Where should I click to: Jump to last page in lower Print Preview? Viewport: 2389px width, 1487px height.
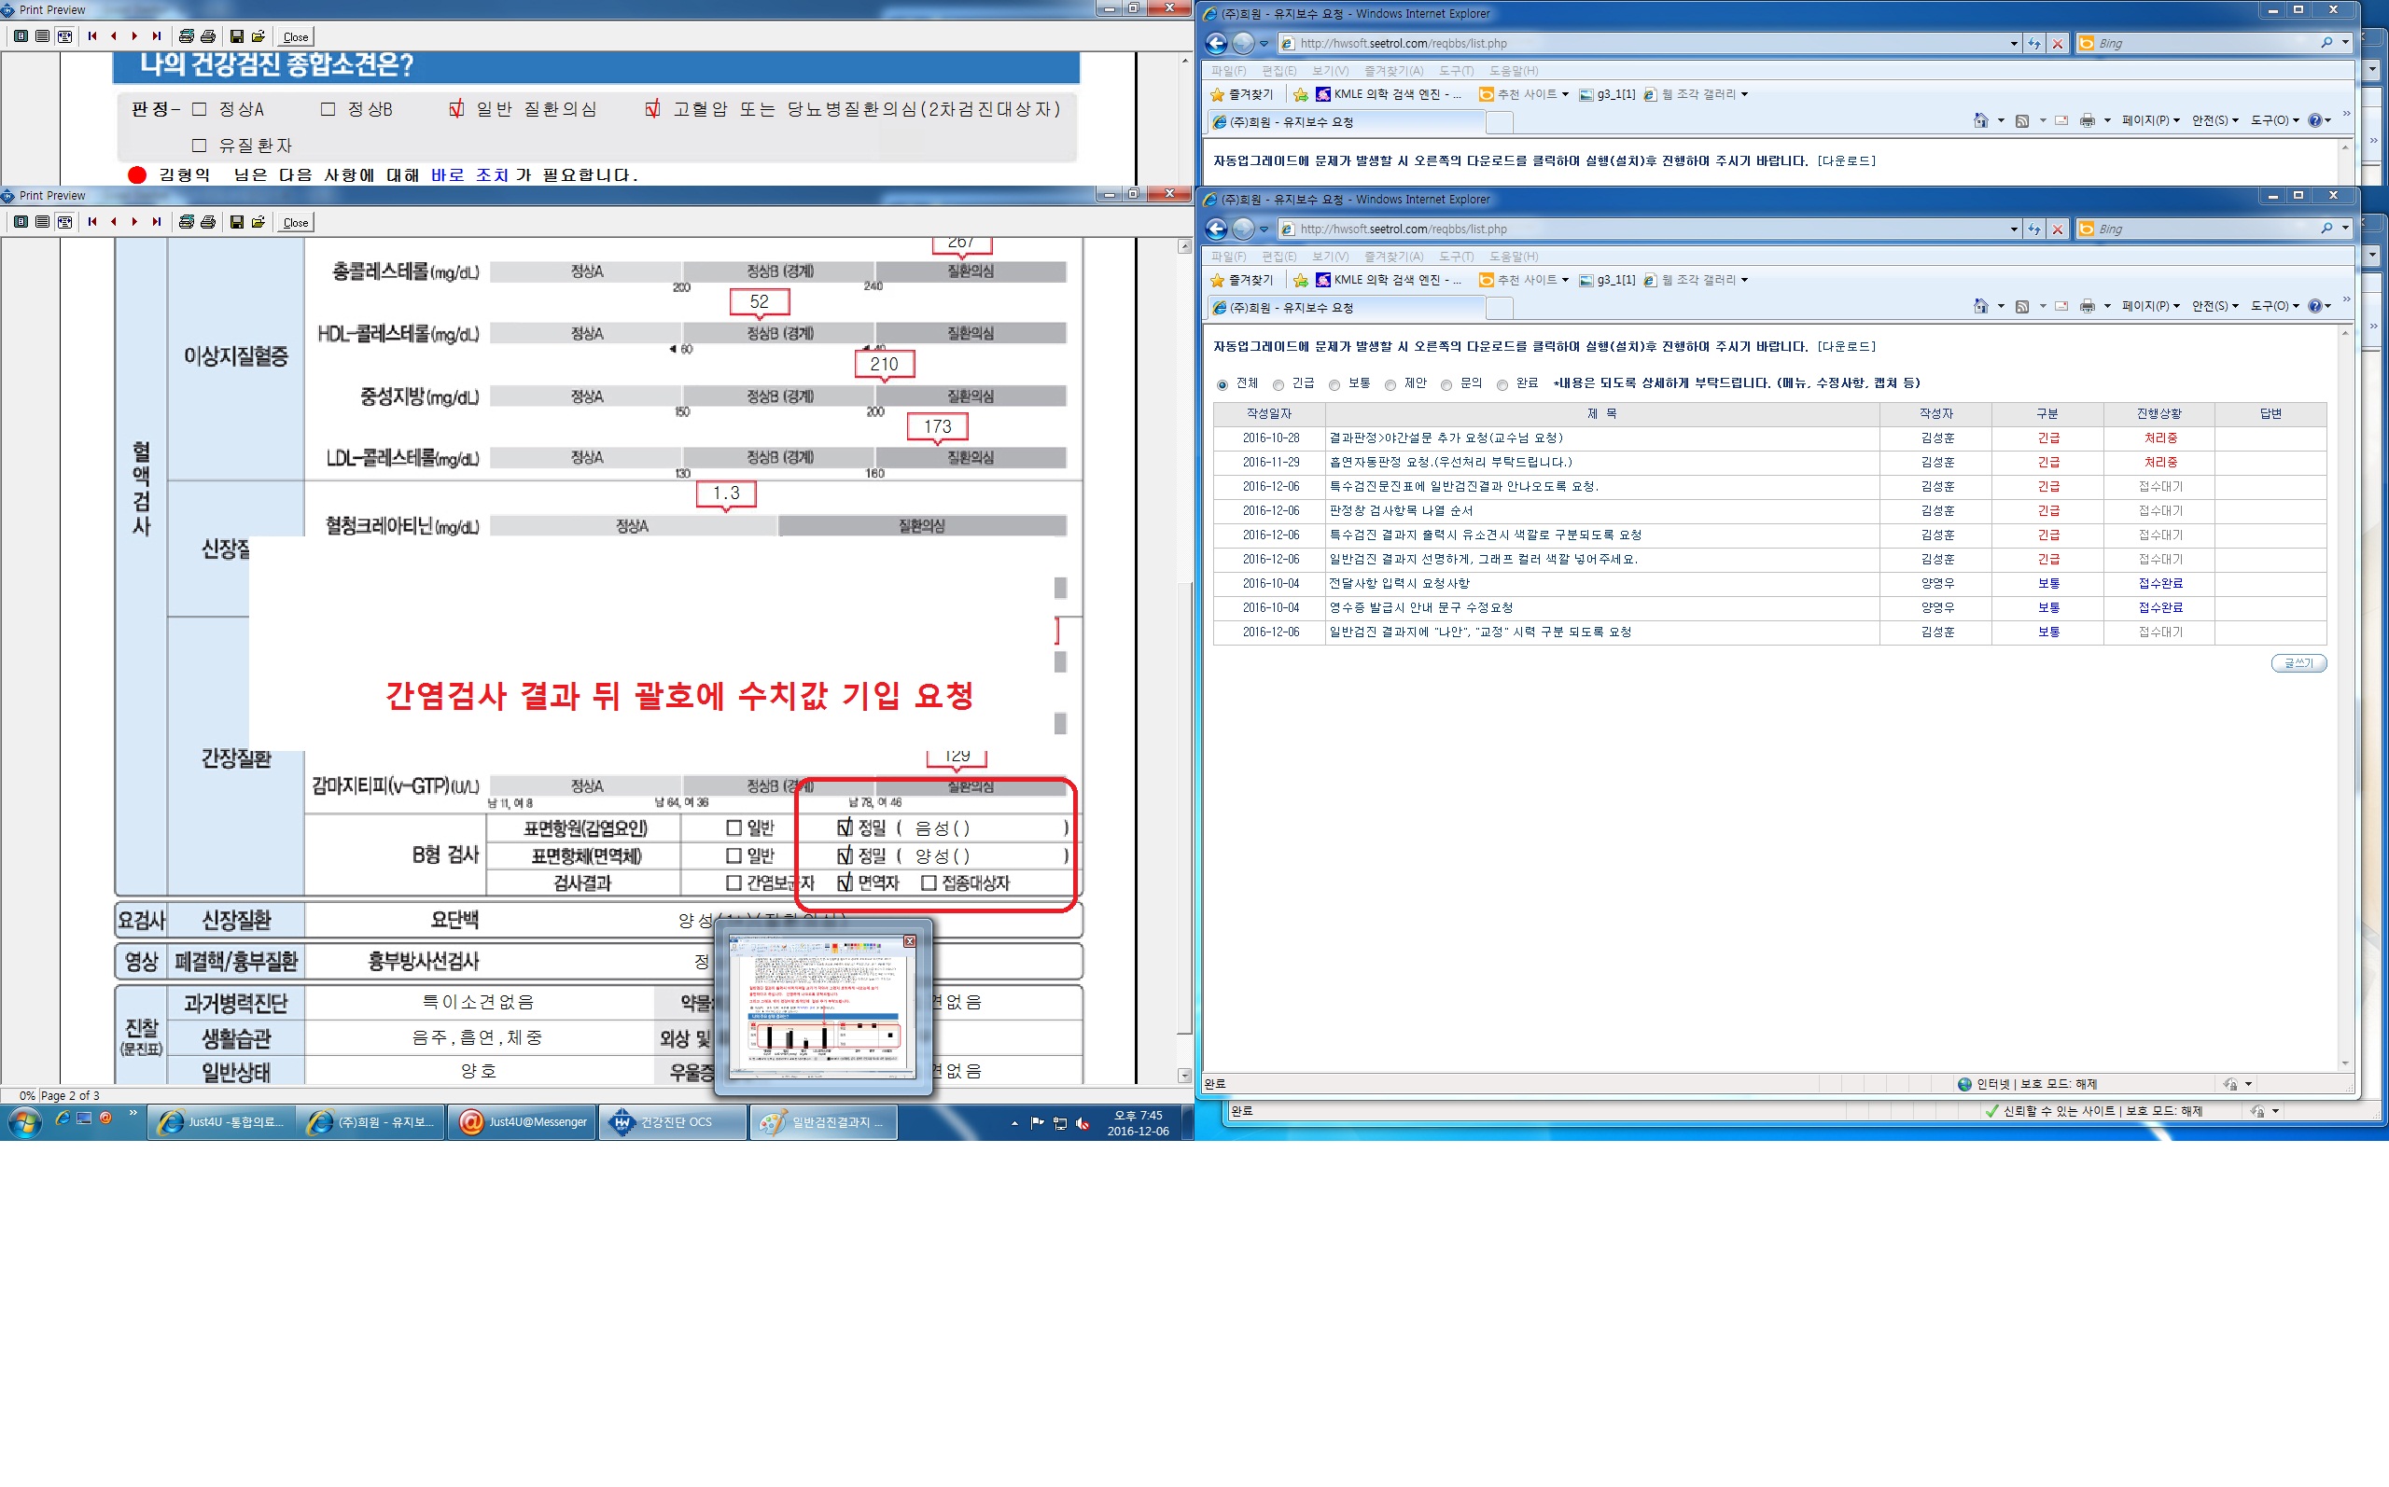(157, 222)
